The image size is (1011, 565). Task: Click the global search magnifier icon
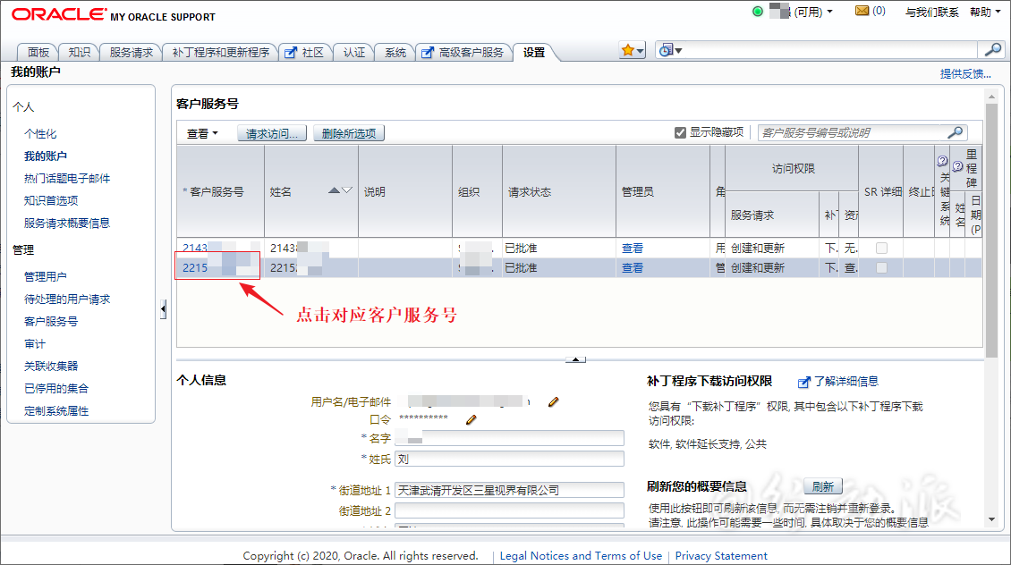tap(993, 49)
